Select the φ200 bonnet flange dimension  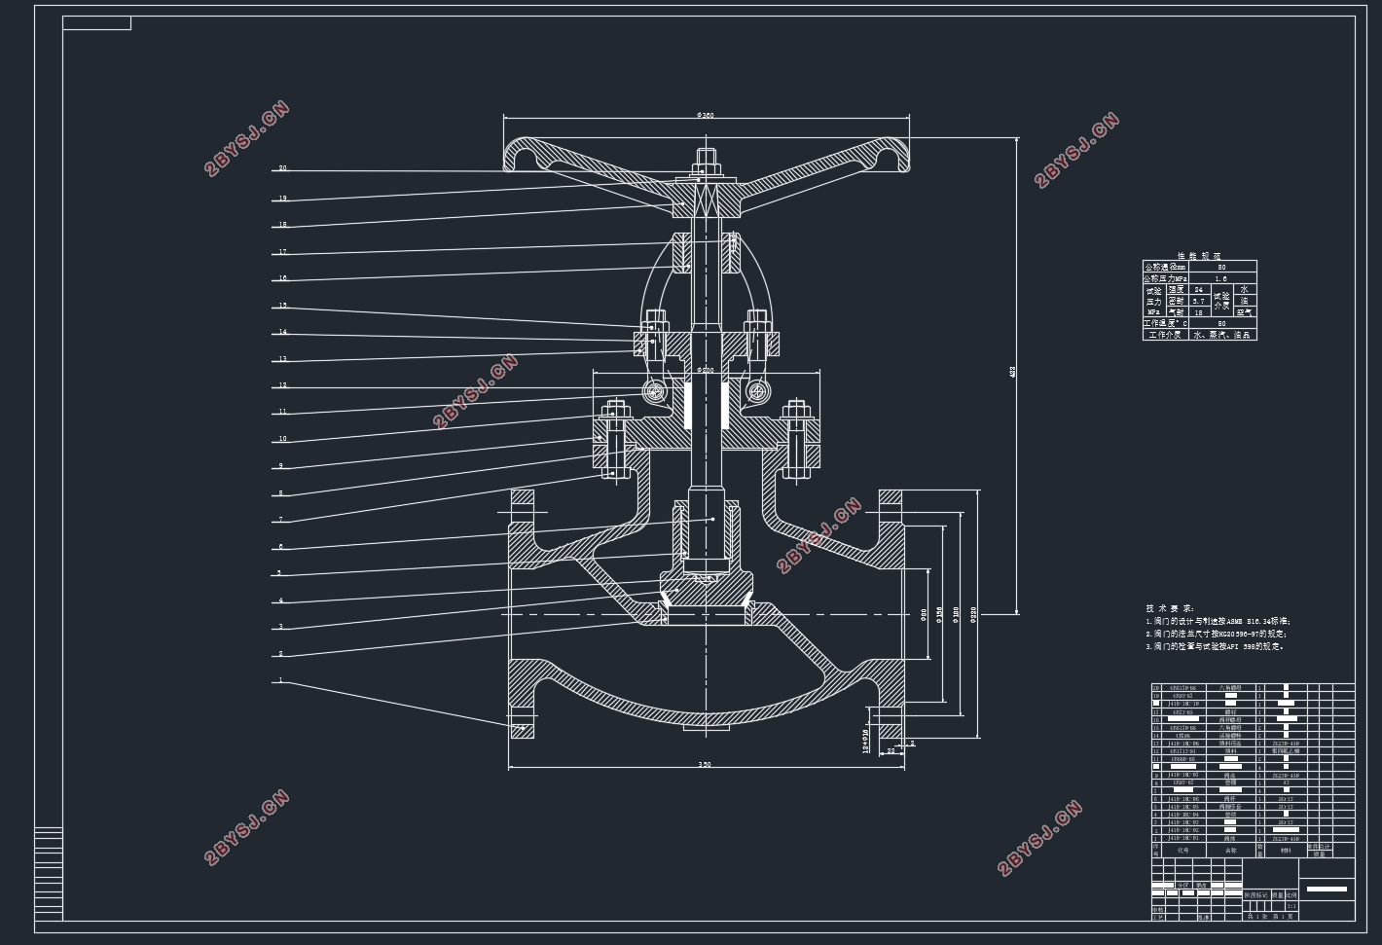705,371
